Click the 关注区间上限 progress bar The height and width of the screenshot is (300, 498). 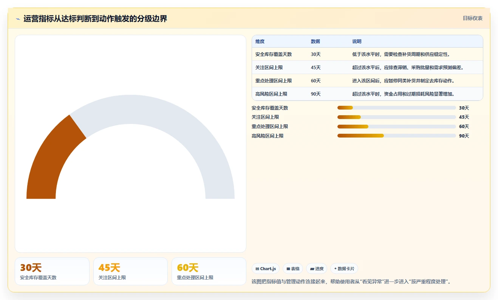coord(397,117)
